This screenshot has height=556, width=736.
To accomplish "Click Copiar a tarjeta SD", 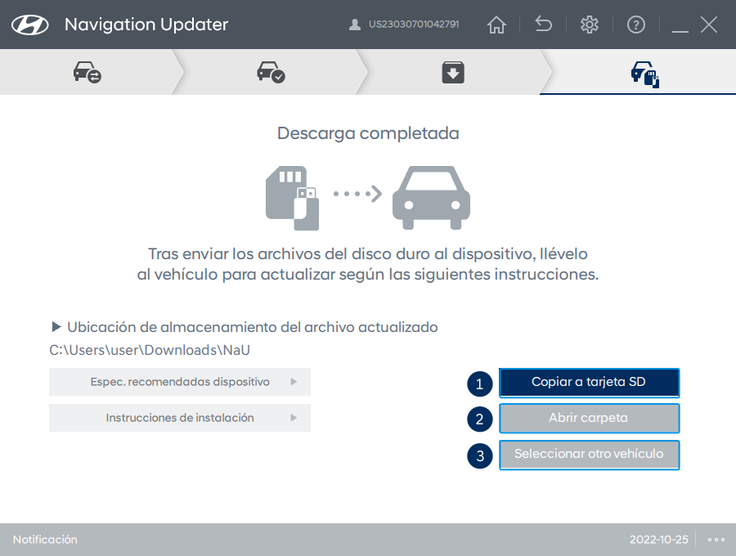I will pyautogui.click(x=589, y=382).
